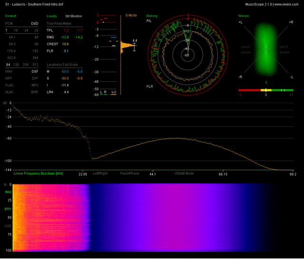Click the CREST value 10.6
Viewport: 304px width, 259px height.
tap(66, 44)
